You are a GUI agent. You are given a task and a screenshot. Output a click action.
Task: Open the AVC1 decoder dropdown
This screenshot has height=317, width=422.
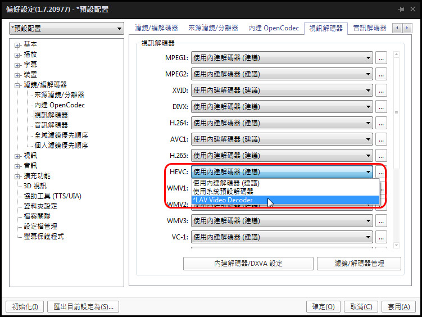click(x=282, y=139)
